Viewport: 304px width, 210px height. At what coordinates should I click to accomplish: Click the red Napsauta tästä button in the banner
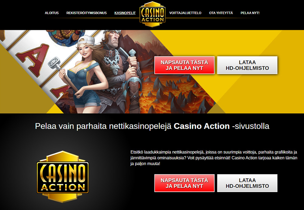click(x=185, y=65)
